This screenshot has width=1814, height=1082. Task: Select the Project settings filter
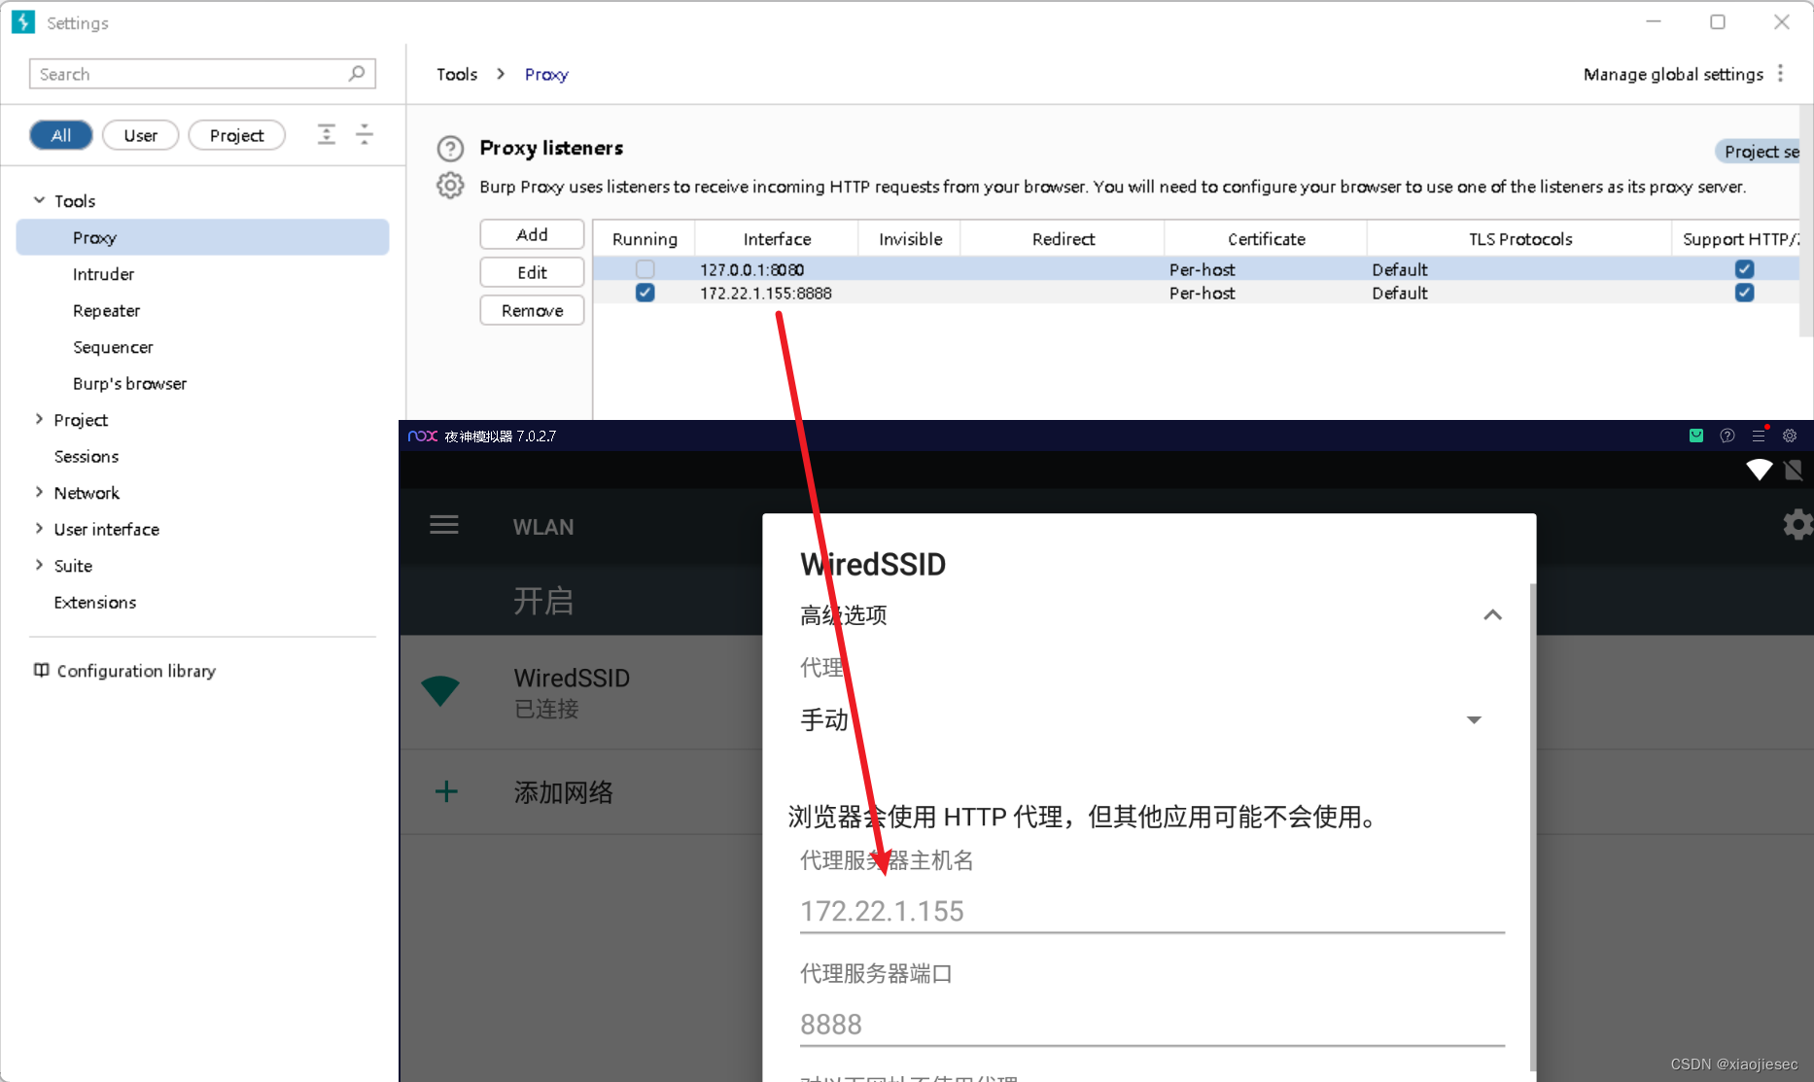(236, 135)
